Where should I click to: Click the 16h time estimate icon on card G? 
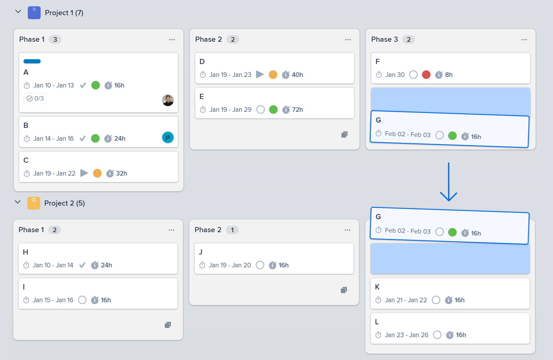point(465,136)
